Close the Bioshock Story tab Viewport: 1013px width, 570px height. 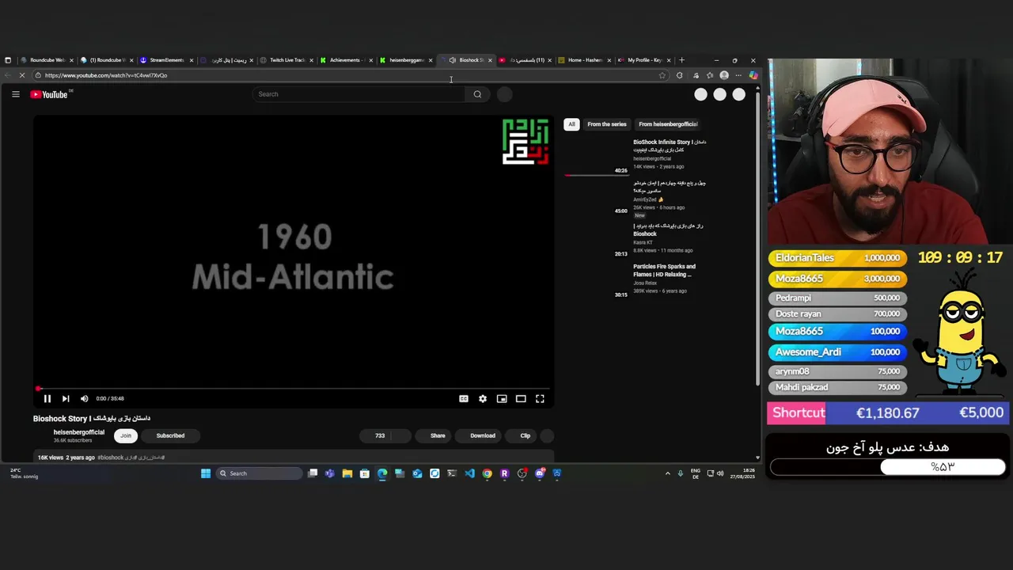coord(490,60)
